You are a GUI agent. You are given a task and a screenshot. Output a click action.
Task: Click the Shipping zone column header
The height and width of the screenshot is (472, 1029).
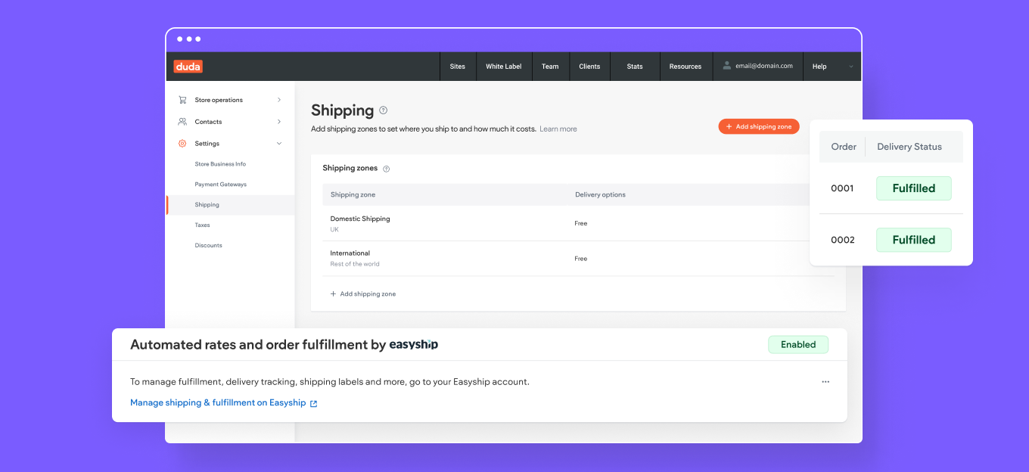pos(353,195)
